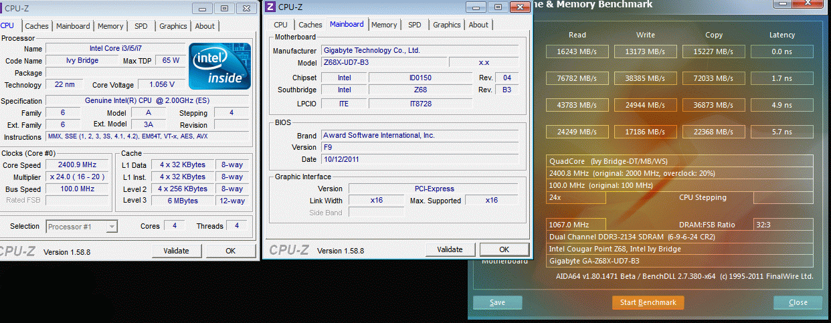
Task: Click the Southbridge value Z68
Action: tap(421, 90)
